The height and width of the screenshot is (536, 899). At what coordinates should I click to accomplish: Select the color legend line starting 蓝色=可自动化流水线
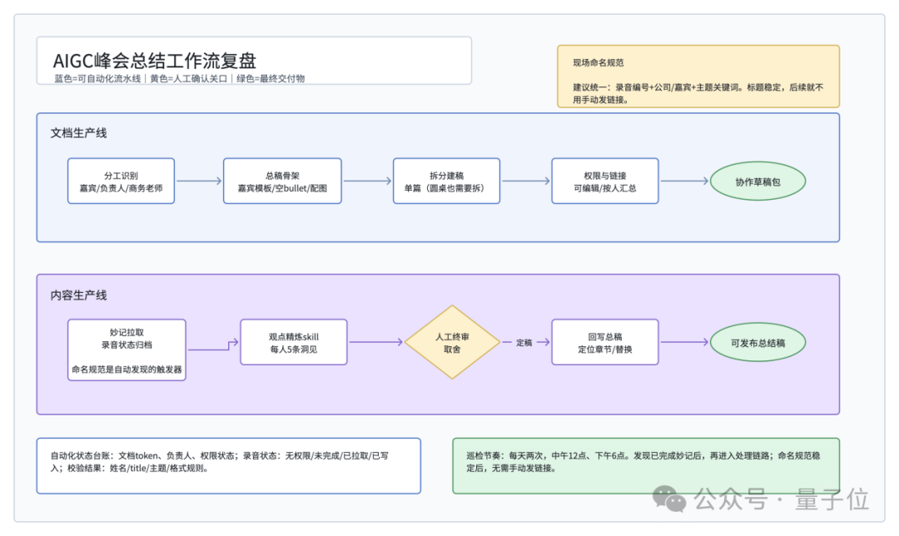[180, 78]
